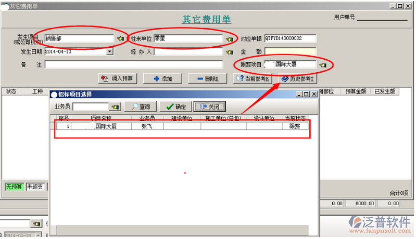Image resolution: width=416 pixels, height=239 pixels.
Task: Click lookup icon next to 发生项目 field
Action: click(x=120, y=39)
